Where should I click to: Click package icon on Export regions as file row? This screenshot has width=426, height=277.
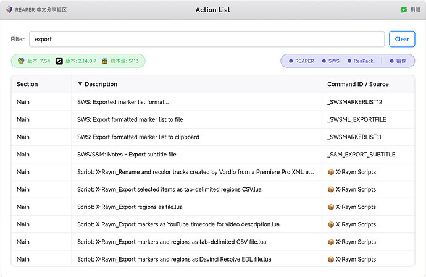coord(331,207)
